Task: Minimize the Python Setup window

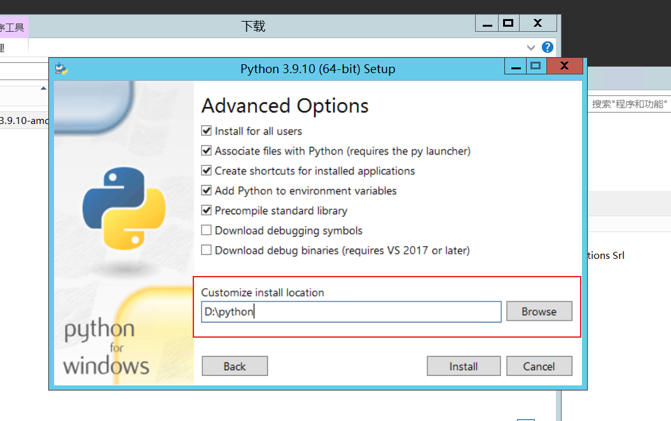Action: 515,66
